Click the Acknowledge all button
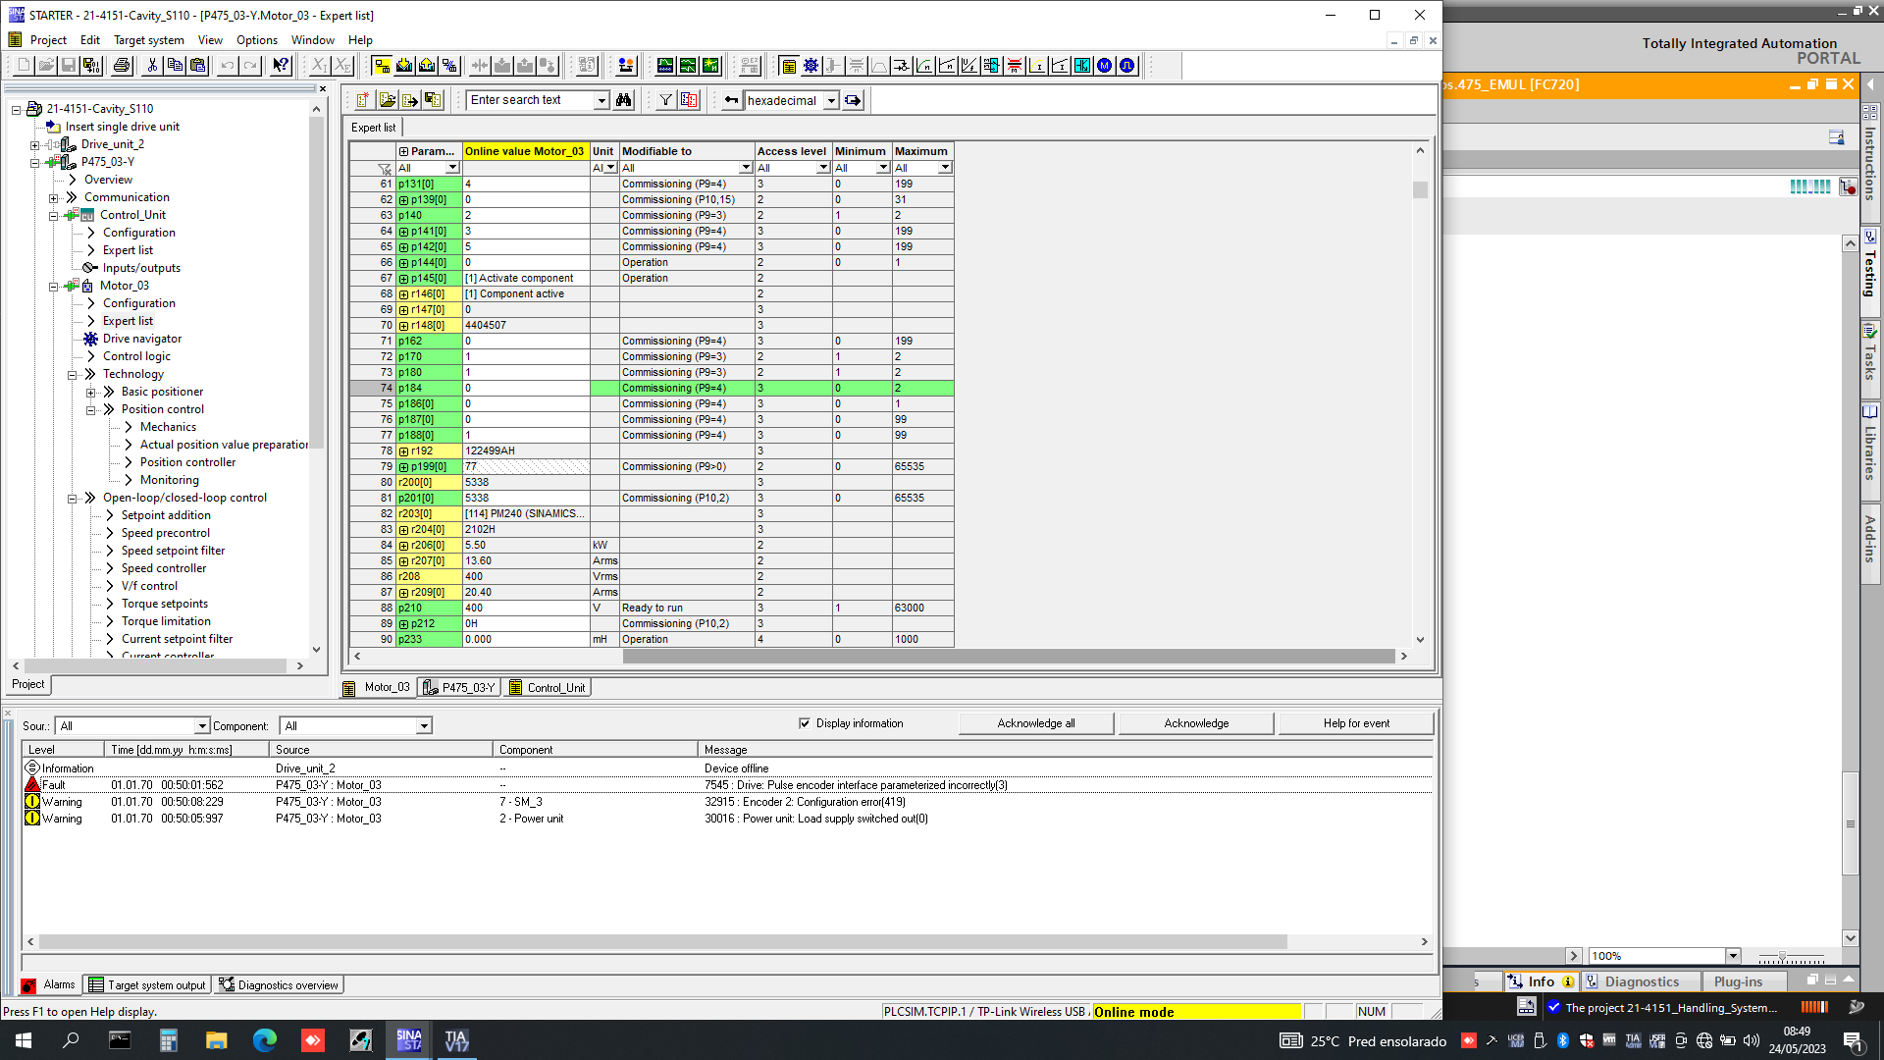The height and width of the screenshot is (1060, 1884). (x=1035, y=723)
